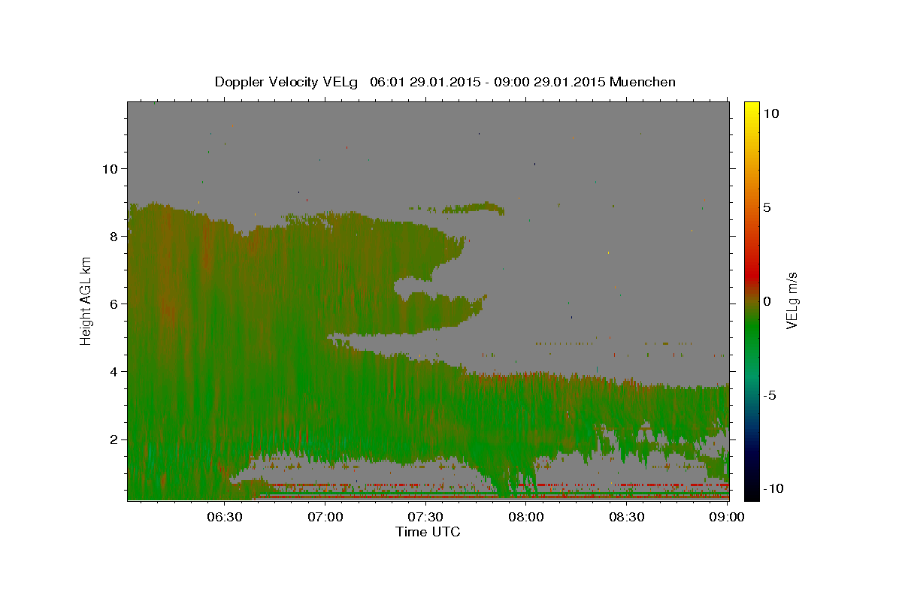Click the "Height AGL km" axis label

click(x=86, y=300)
